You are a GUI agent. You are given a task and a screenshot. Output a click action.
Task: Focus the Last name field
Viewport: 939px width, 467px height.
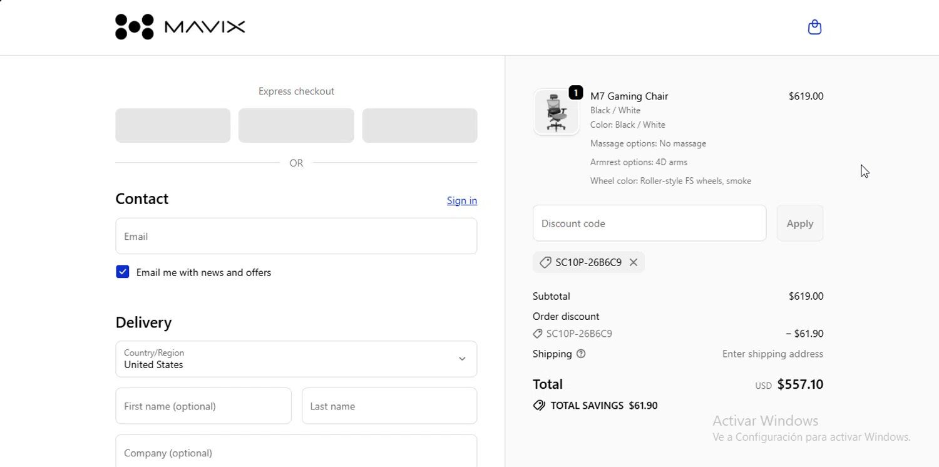389,406
